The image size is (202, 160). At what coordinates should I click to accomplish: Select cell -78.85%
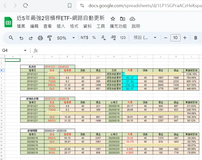tap(191, 153)
